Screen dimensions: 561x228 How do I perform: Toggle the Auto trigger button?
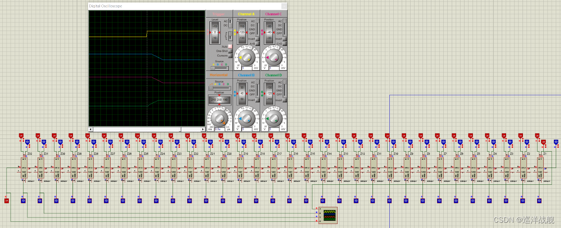click(230, 47)
